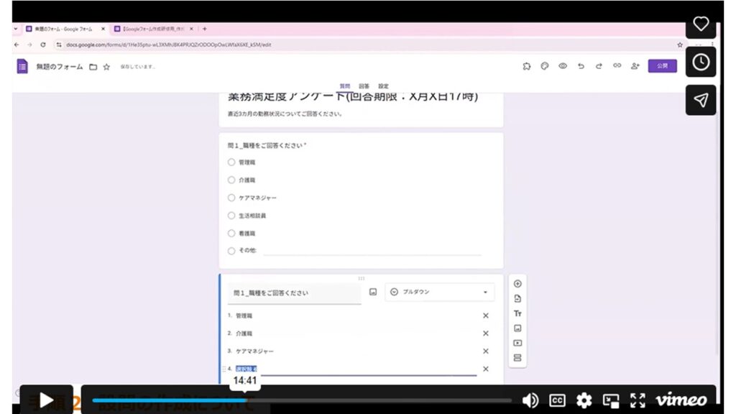This screenshot has width=736, height=414.
Task: Switch to the 設定 tab
Action: 384,86
